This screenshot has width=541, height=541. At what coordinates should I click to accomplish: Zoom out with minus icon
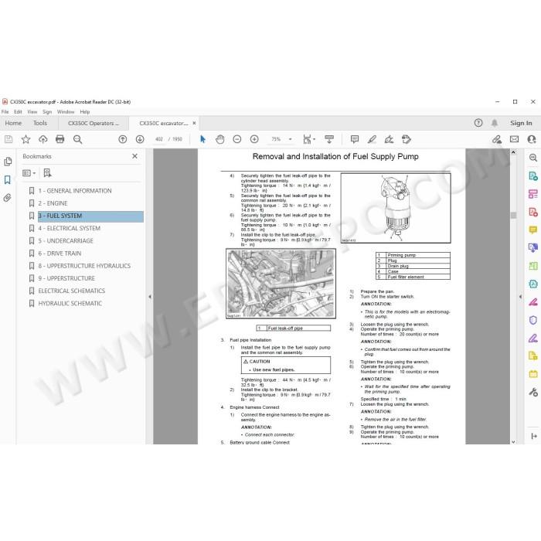point(237,139)
